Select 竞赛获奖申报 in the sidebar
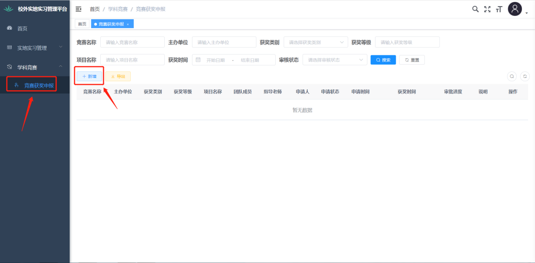535x263 pixels. tap(39, 85)
